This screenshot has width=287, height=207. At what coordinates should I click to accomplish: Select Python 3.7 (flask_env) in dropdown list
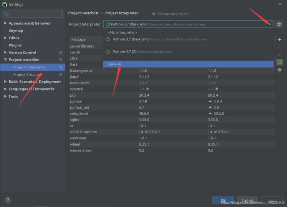188,39
